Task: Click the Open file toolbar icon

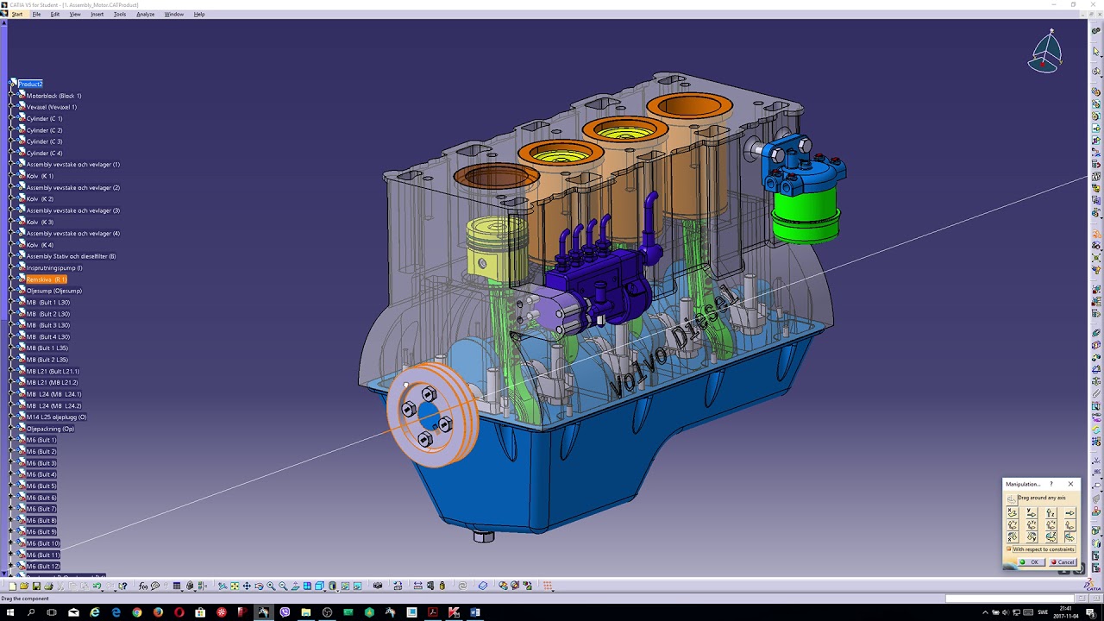Action: pos(24,586)
